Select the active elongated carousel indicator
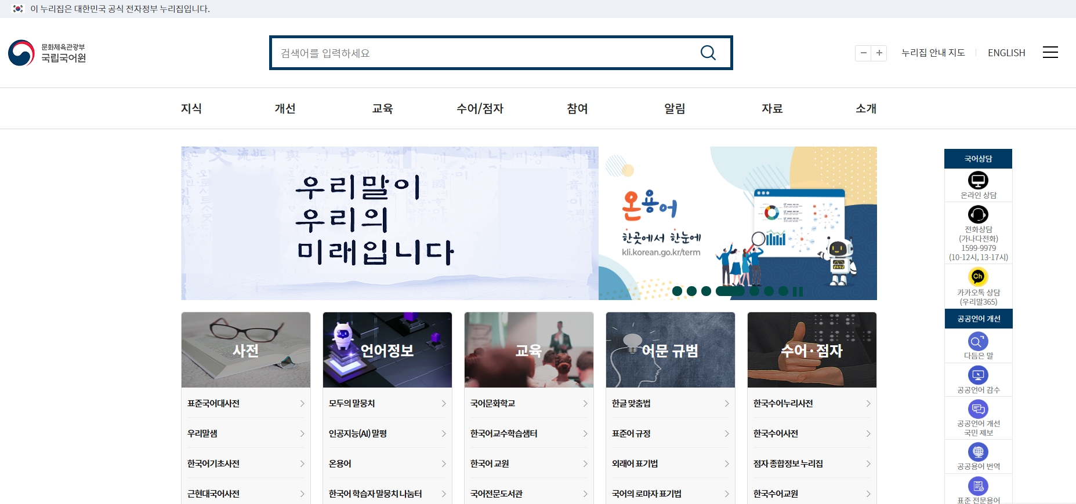The width and height of the screenshot is (1076, 504). click(730, 291)
